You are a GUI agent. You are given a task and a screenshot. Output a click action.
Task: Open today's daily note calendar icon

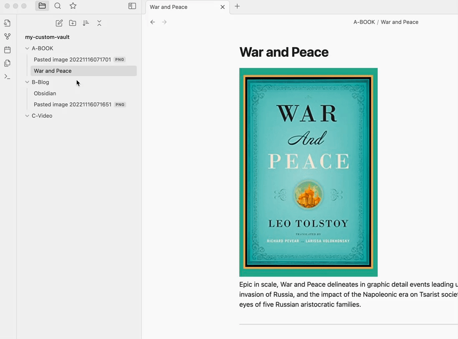coord(8,50)
